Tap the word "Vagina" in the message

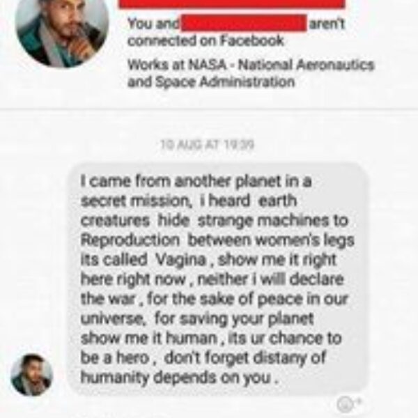tap(180, 260)
